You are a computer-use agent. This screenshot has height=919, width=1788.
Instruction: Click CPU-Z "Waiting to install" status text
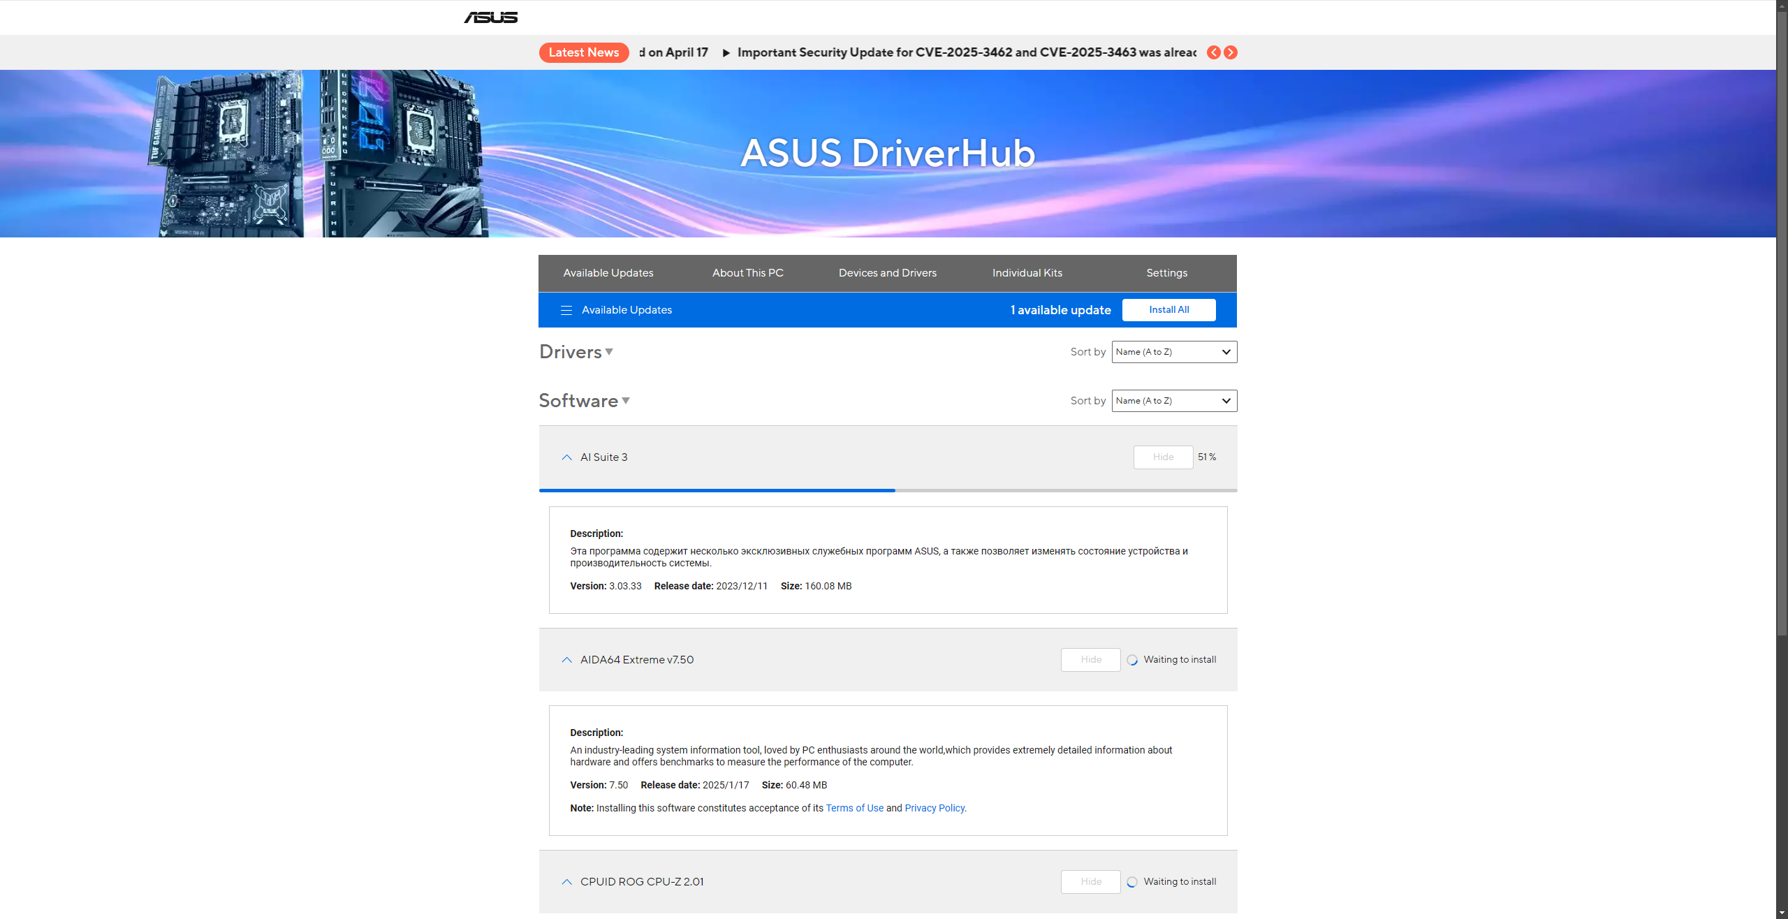(1180, 882)
